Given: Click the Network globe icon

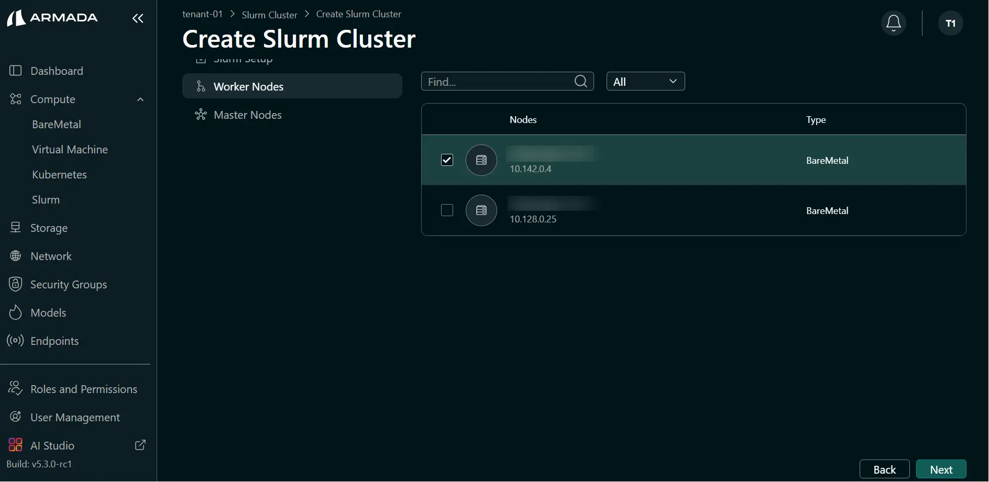Looking at the screenshot, I should click(x=16, y=256).
